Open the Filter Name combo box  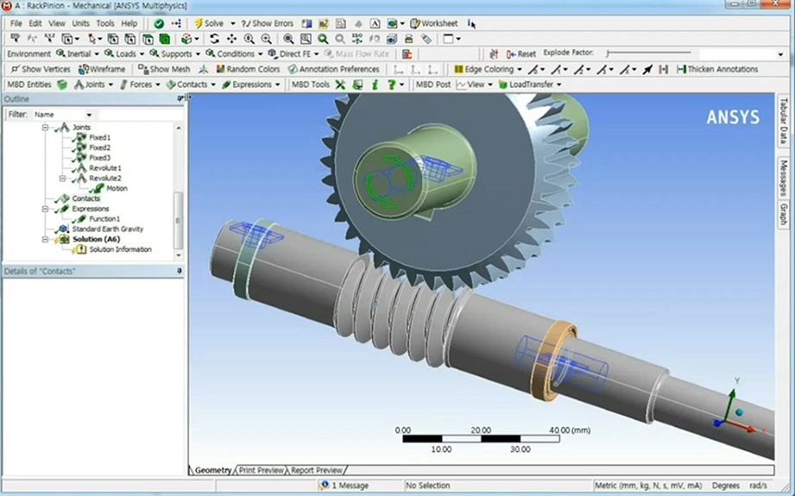[63, 115]
